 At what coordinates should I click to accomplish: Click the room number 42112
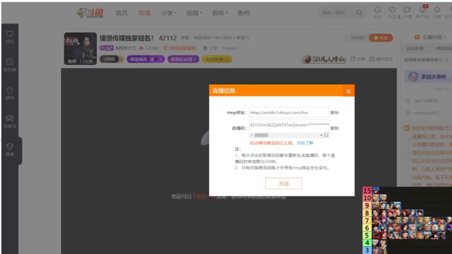(167, 38)
